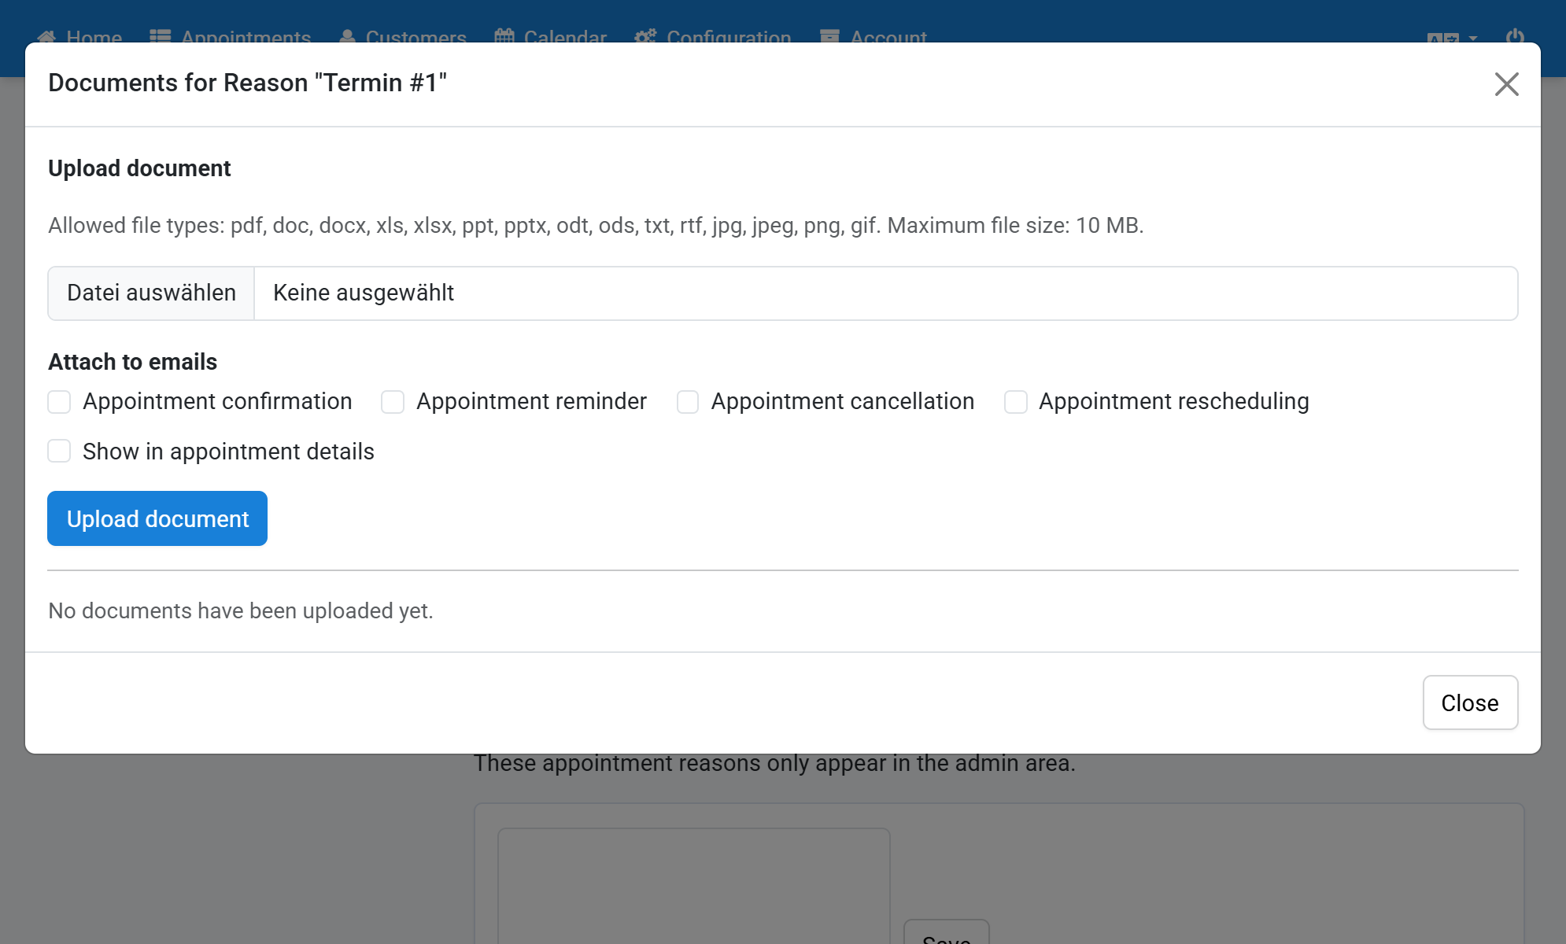Close the documents dialog with X icon
The height and width of the screenshot is (944, 1566).
click(x=1506, y=84)
